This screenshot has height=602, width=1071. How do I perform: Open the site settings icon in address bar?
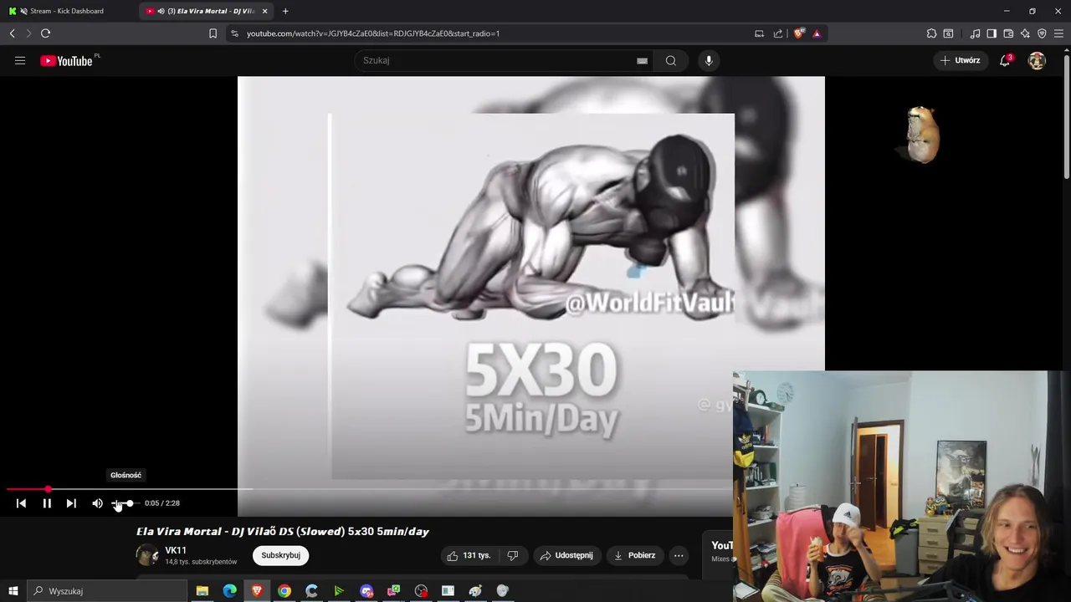[234, 33]
